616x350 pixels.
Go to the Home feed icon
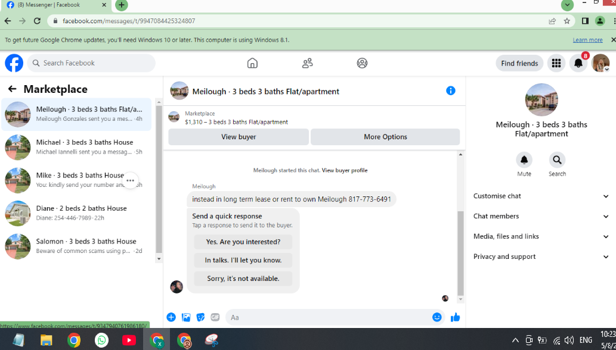[252, 63]
